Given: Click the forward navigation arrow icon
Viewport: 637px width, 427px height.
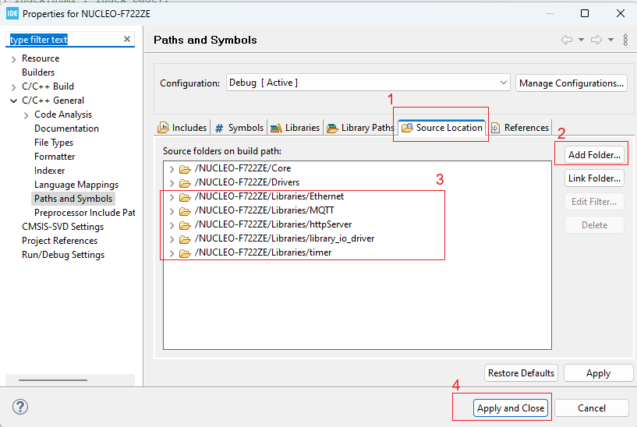Looking at the screenshot, I should click(596, 40).
